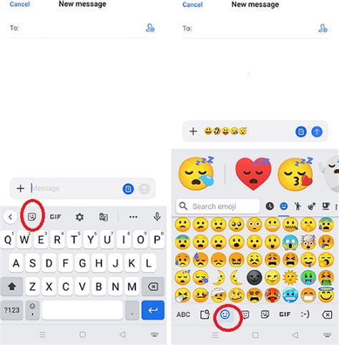339x345 pixels.
Task: Tap the microphone voice input icon
Action: (157, 217)
